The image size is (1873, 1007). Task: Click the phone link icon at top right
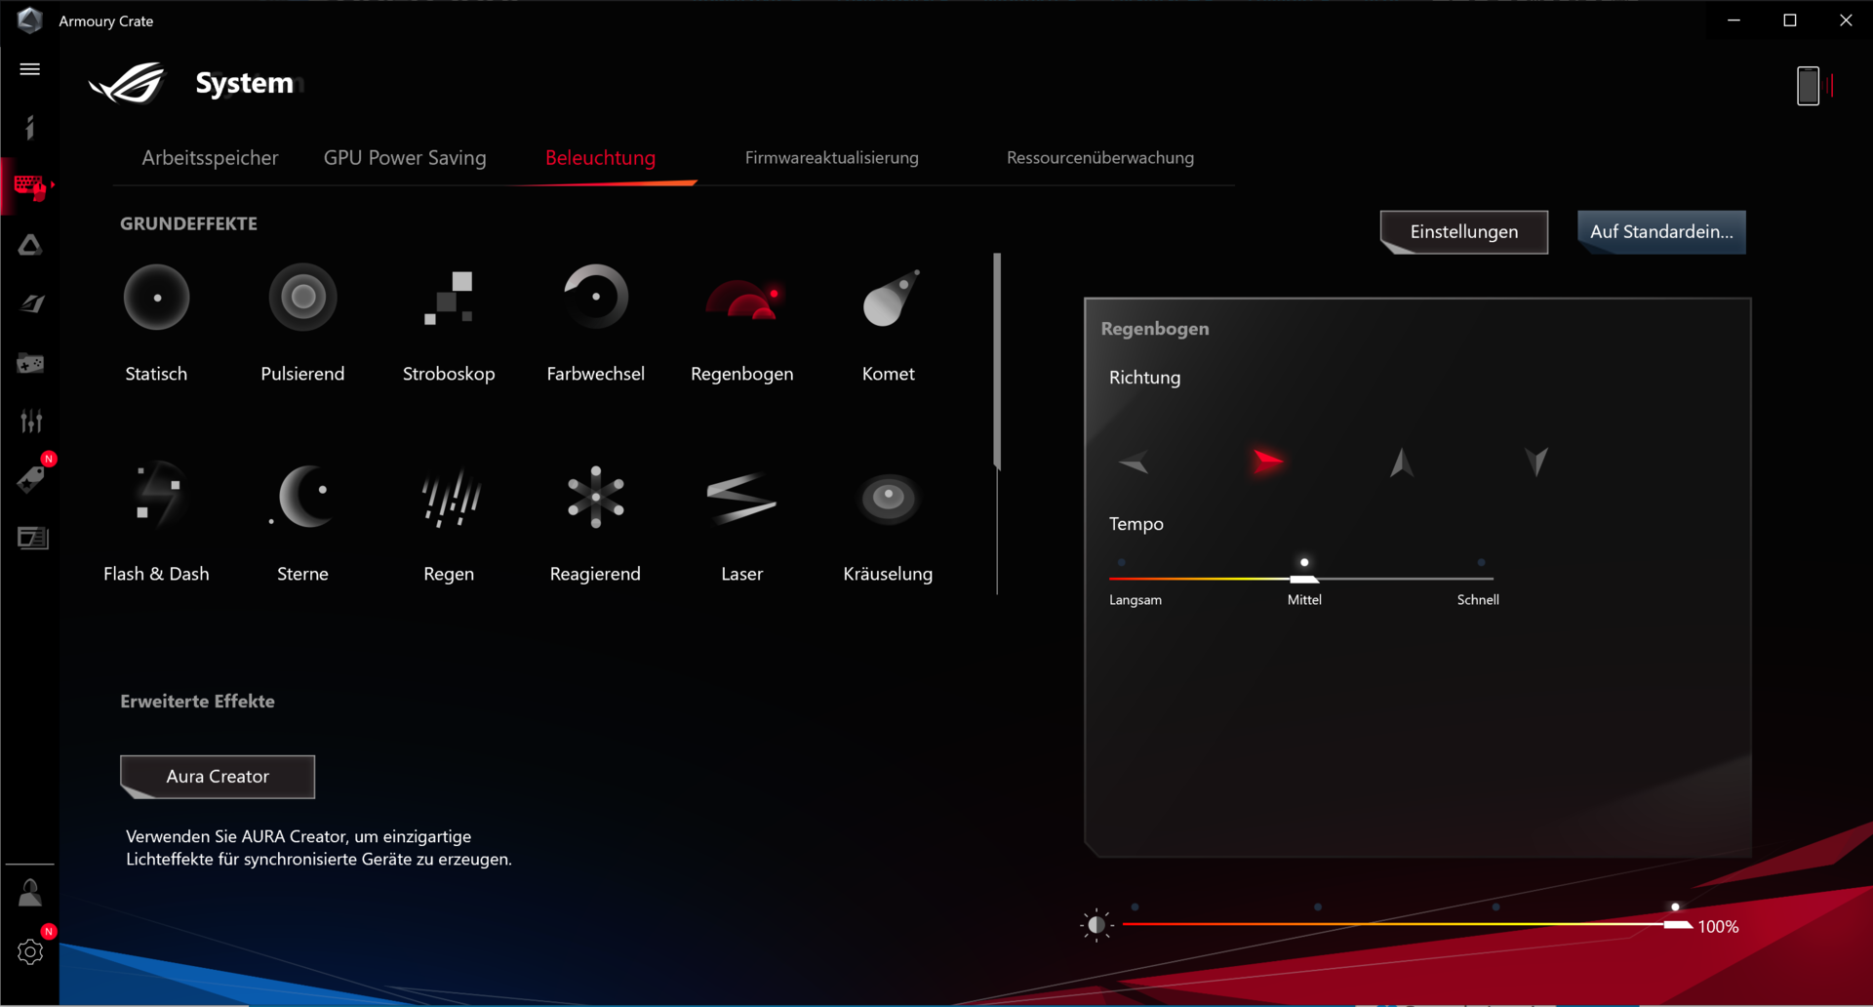[1808, 86]
